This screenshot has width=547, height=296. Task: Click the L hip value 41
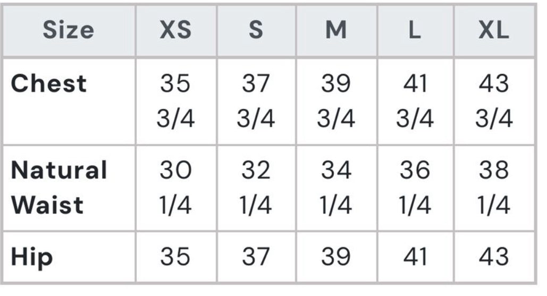click(415, 258)
